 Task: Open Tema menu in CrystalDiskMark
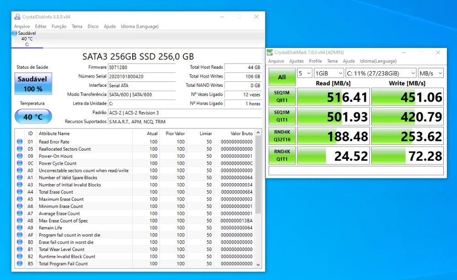click(332, 61)
